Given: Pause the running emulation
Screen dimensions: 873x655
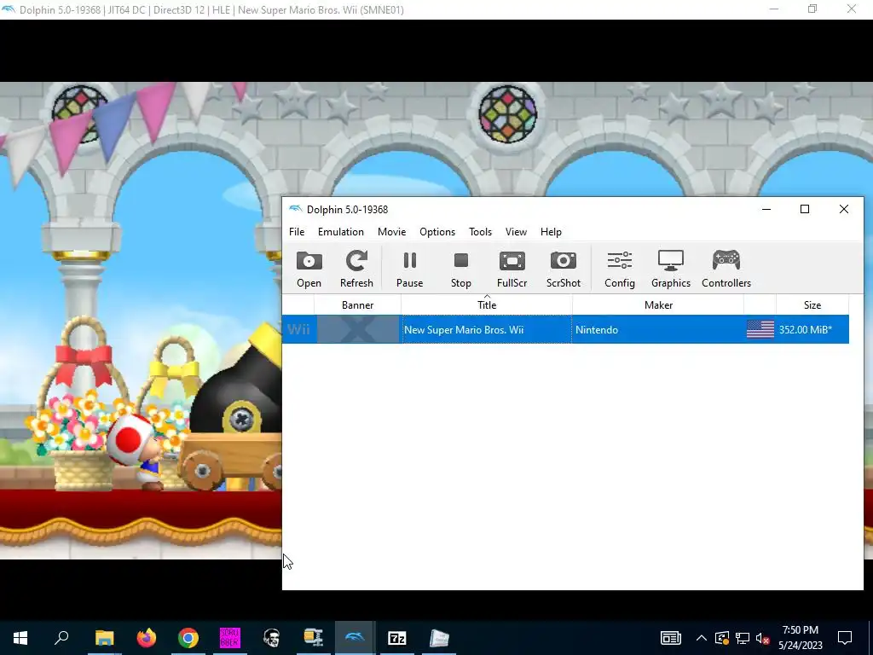Looking at the screenshot, I should coord(410,270).
